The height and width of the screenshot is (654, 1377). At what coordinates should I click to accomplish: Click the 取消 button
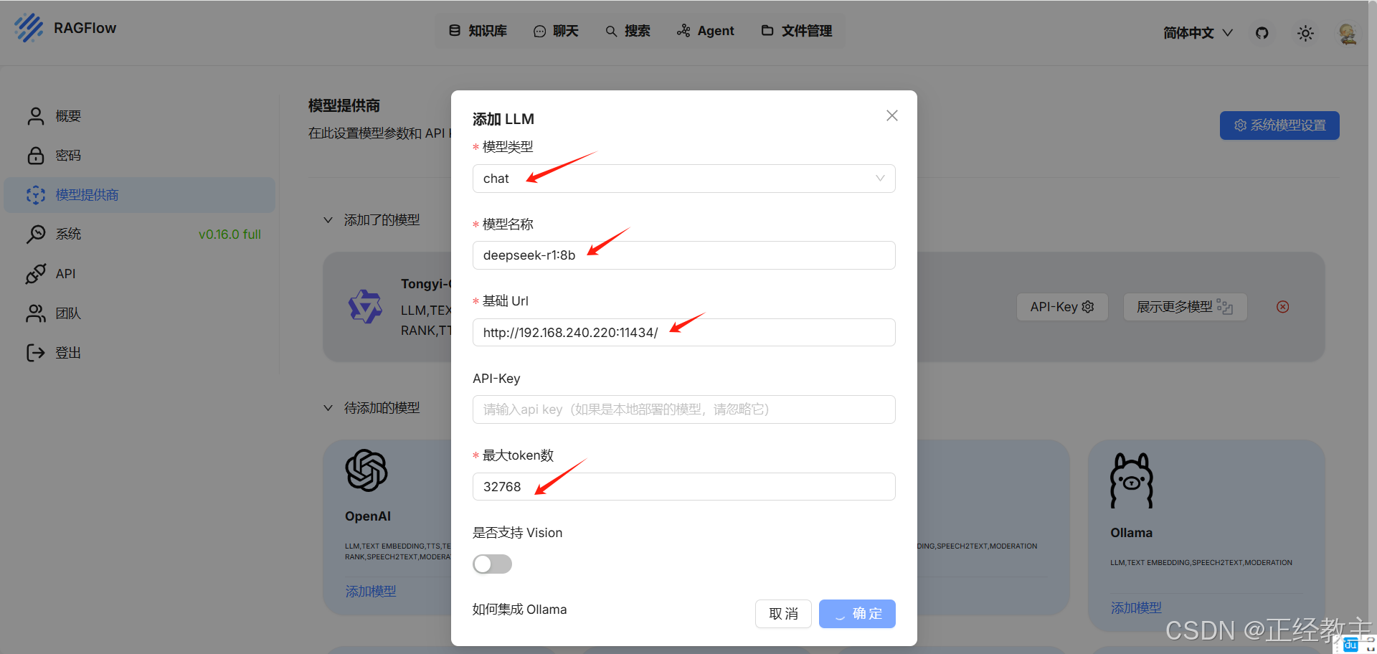[x=783, y=614]
